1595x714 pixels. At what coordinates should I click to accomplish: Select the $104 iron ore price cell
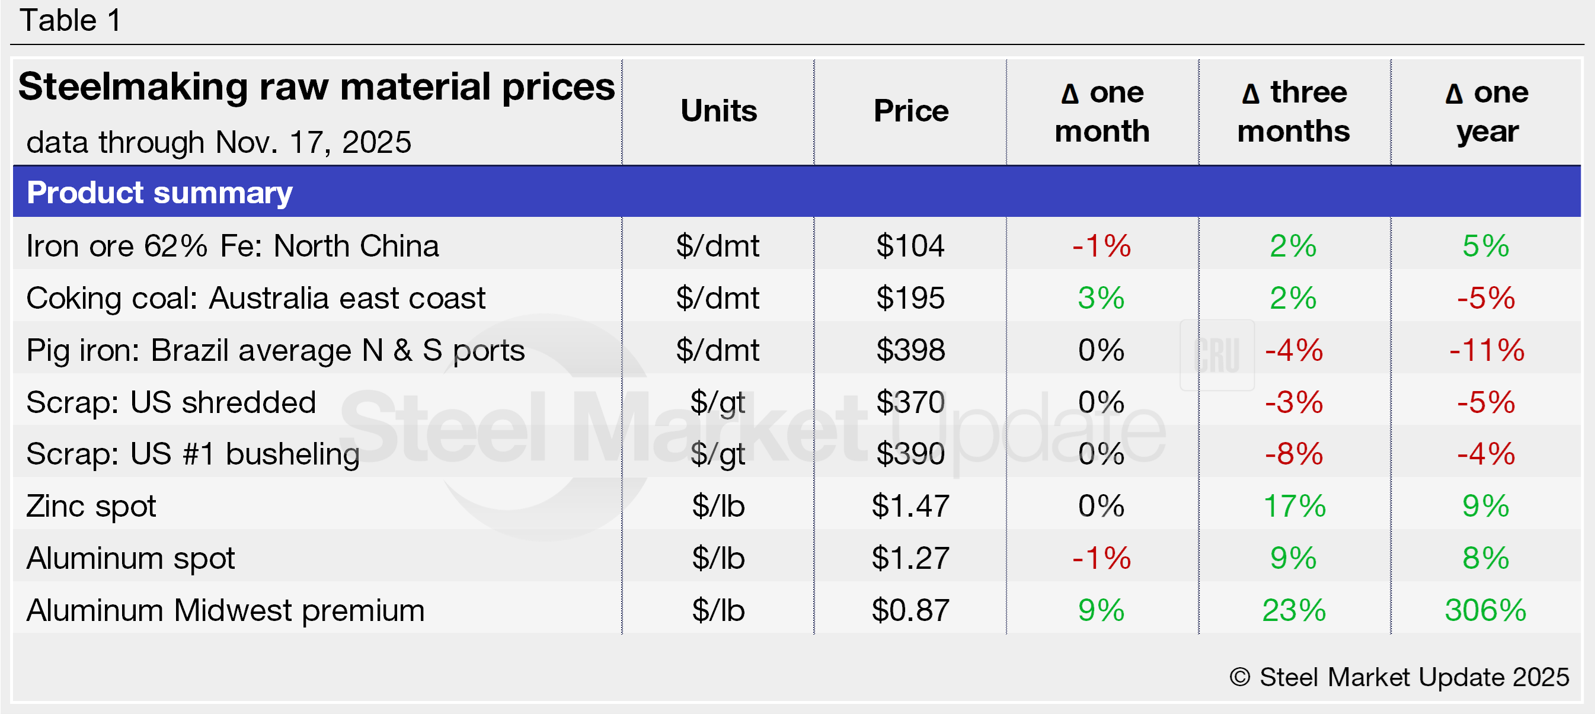(910, 246)
